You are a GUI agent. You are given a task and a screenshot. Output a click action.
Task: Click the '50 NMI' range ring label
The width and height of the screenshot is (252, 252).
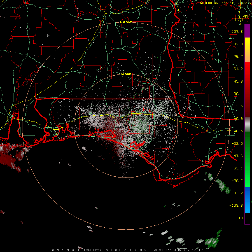pyautogui.click(x=126, y=74)
